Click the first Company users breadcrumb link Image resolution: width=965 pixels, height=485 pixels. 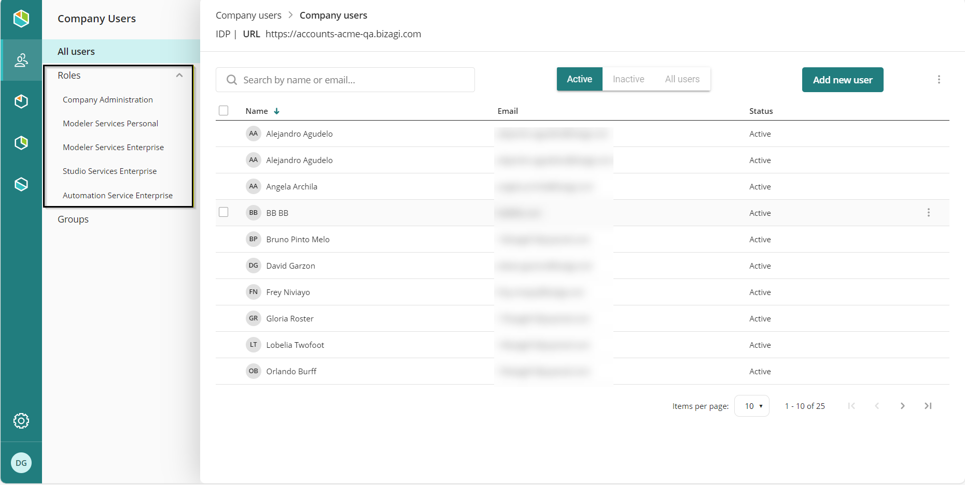[x=248, y=16]
